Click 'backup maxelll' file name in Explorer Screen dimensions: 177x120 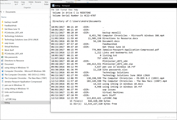click(11, 22)
